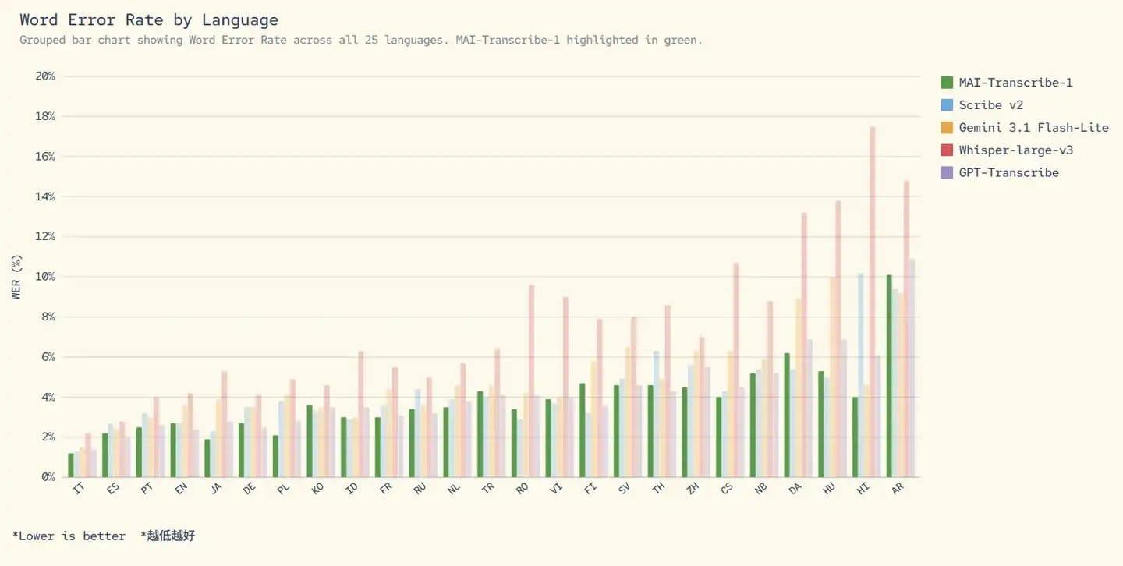Click the IT x-axis label

pos(78,489)
